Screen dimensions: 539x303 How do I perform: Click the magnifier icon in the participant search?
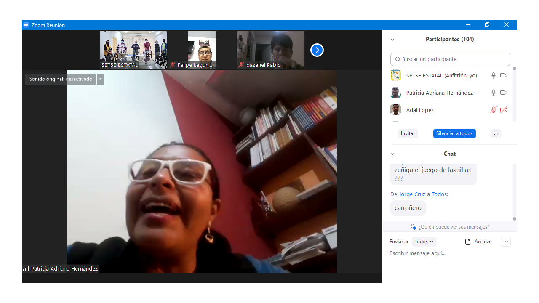398,59
